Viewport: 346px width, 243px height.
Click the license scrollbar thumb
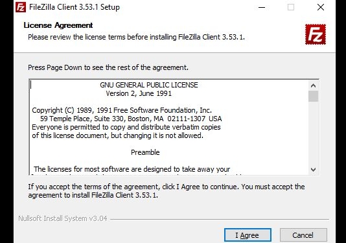tap(313, 97)
